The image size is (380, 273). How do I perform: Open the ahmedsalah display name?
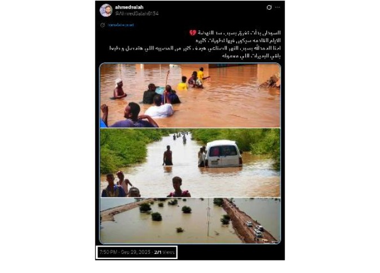[129, 7]
